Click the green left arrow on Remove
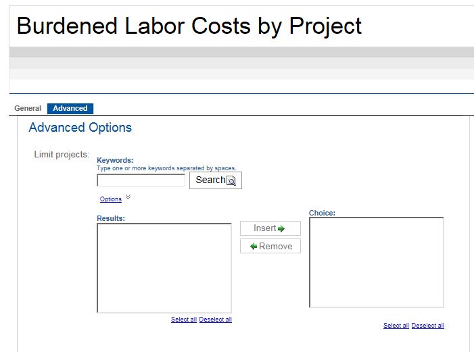This screenshot has height=352, width=474. 254,247
